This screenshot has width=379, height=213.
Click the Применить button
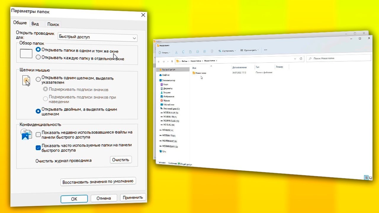(133, 197)
